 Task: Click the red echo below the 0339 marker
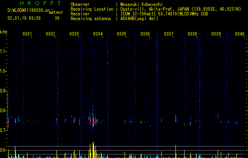tap(218, 116)
